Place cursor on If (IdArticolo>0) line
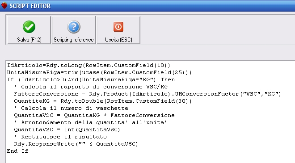This screenshot has width=295, height=163. 91,80
